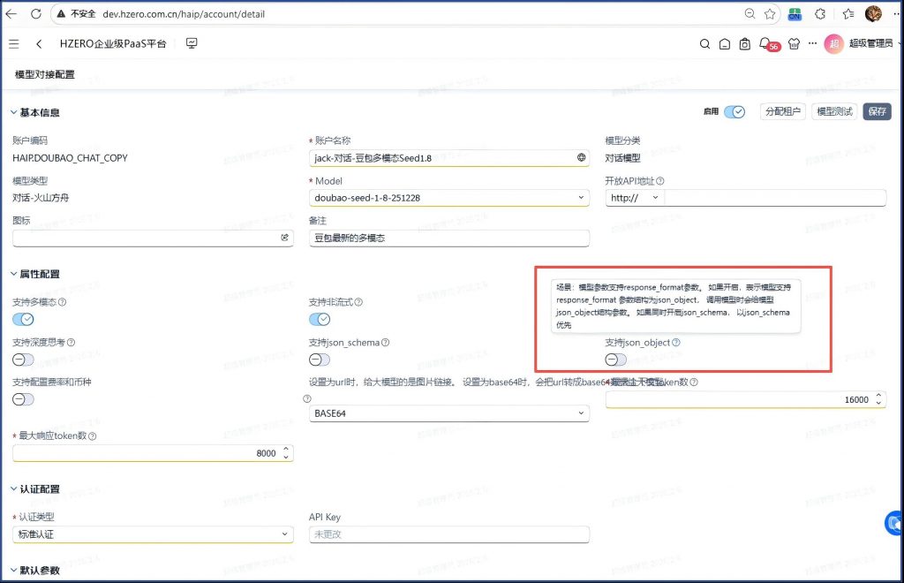Click help icon next to 开放API地址
Viewport: 904px width, 583px height.
pos(660,181)
